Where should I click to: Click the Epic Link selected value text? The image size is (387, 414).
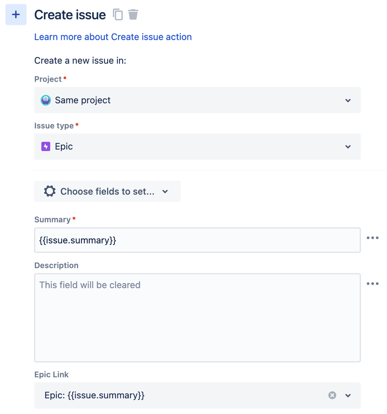pos(95,395)
